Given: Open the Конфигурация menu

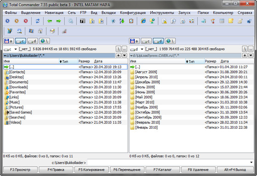Looking at the screenshot, I should [133, 12].
